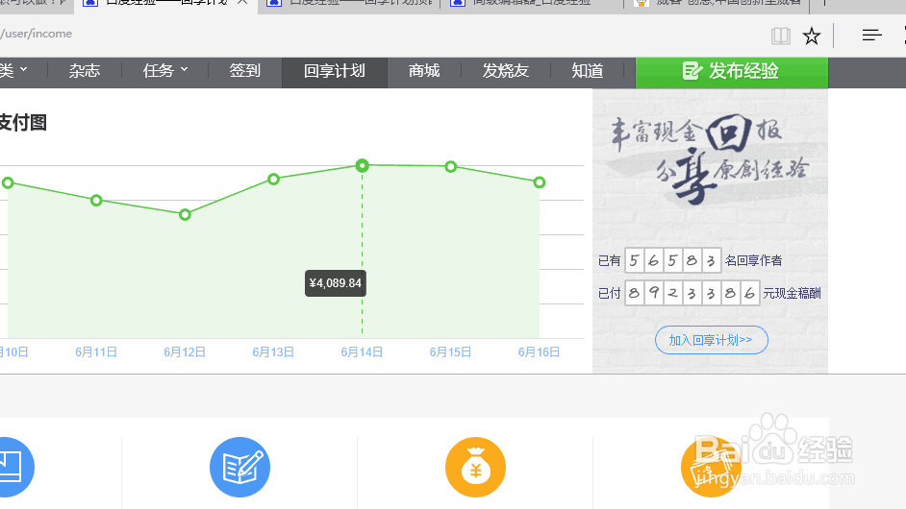Open the 商城 menu item

point(424,71)
